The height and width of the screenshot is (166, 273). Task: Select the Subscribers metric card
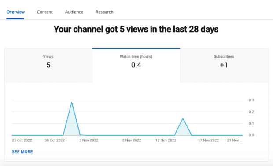[x=224, y=65]
